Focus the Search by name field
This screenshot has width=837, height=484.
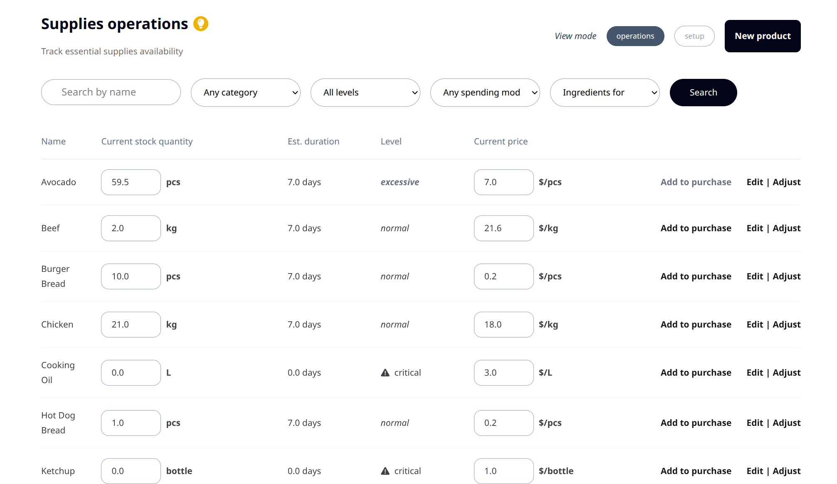click(111, 92)
